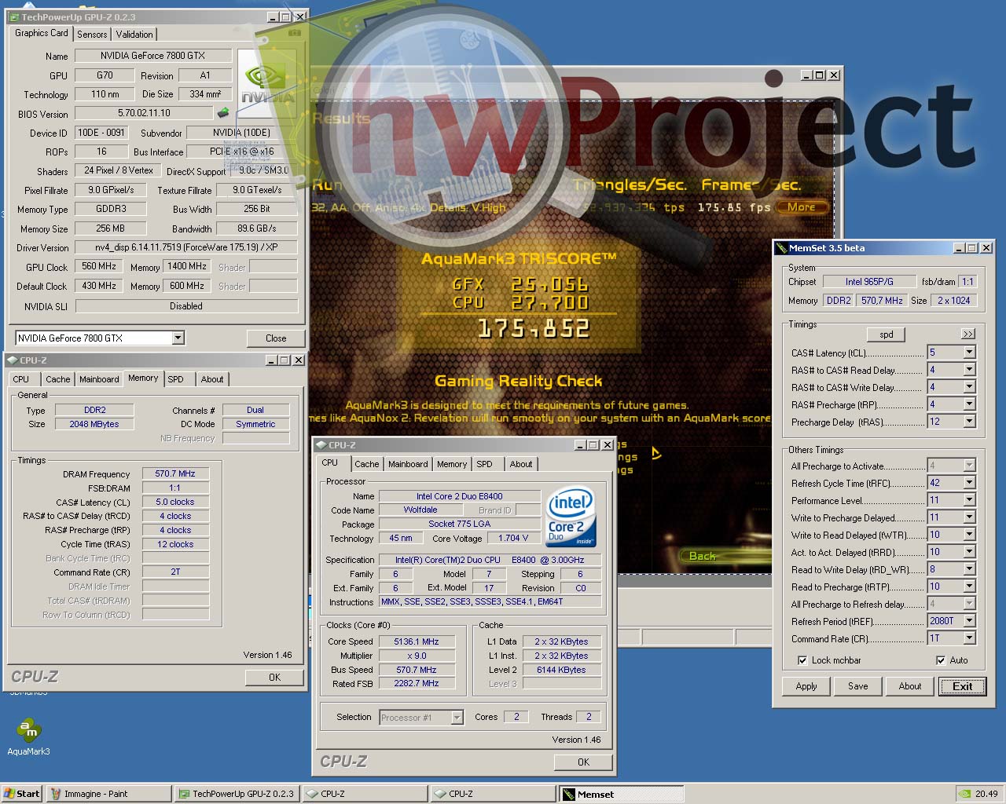The image size is (1006, 804).
Task: Click the NVIDIA system tray icon
Action: tap(964, 794)
